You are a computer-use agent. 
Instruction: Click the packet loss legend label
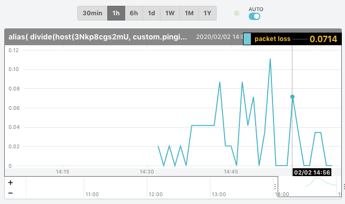(272, 39)
